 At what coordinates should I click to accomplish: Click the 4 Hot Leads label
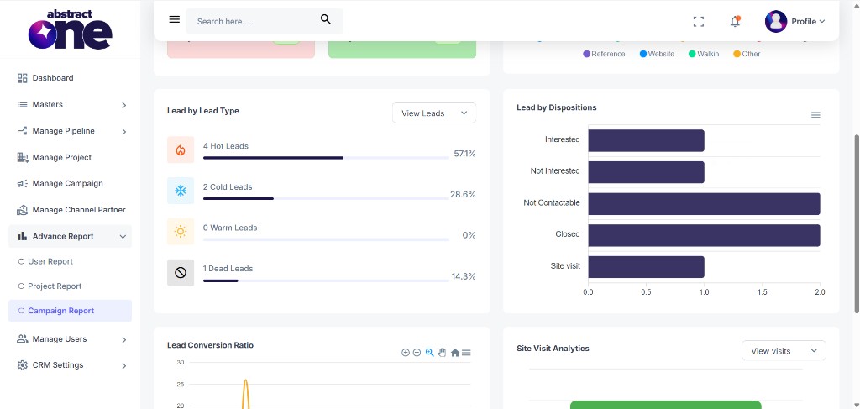(x=225, y=146)
